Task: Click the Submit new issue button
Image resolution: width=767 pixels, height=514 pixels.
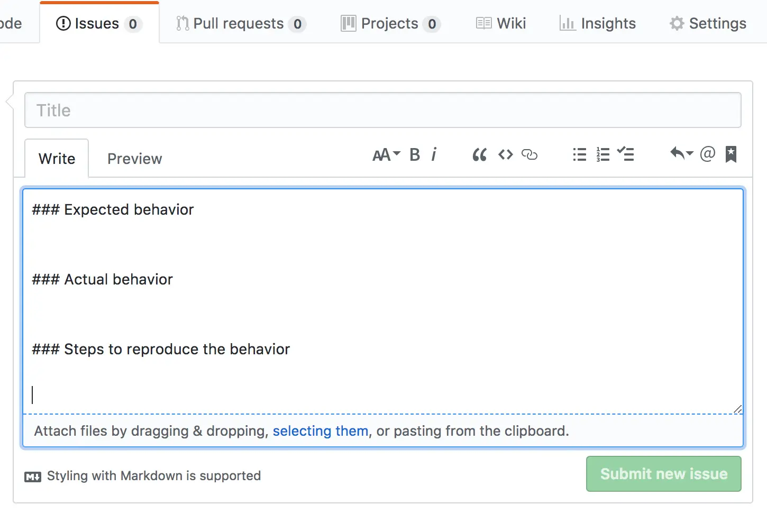Action: pyautogui.click(x=664, y=474)
